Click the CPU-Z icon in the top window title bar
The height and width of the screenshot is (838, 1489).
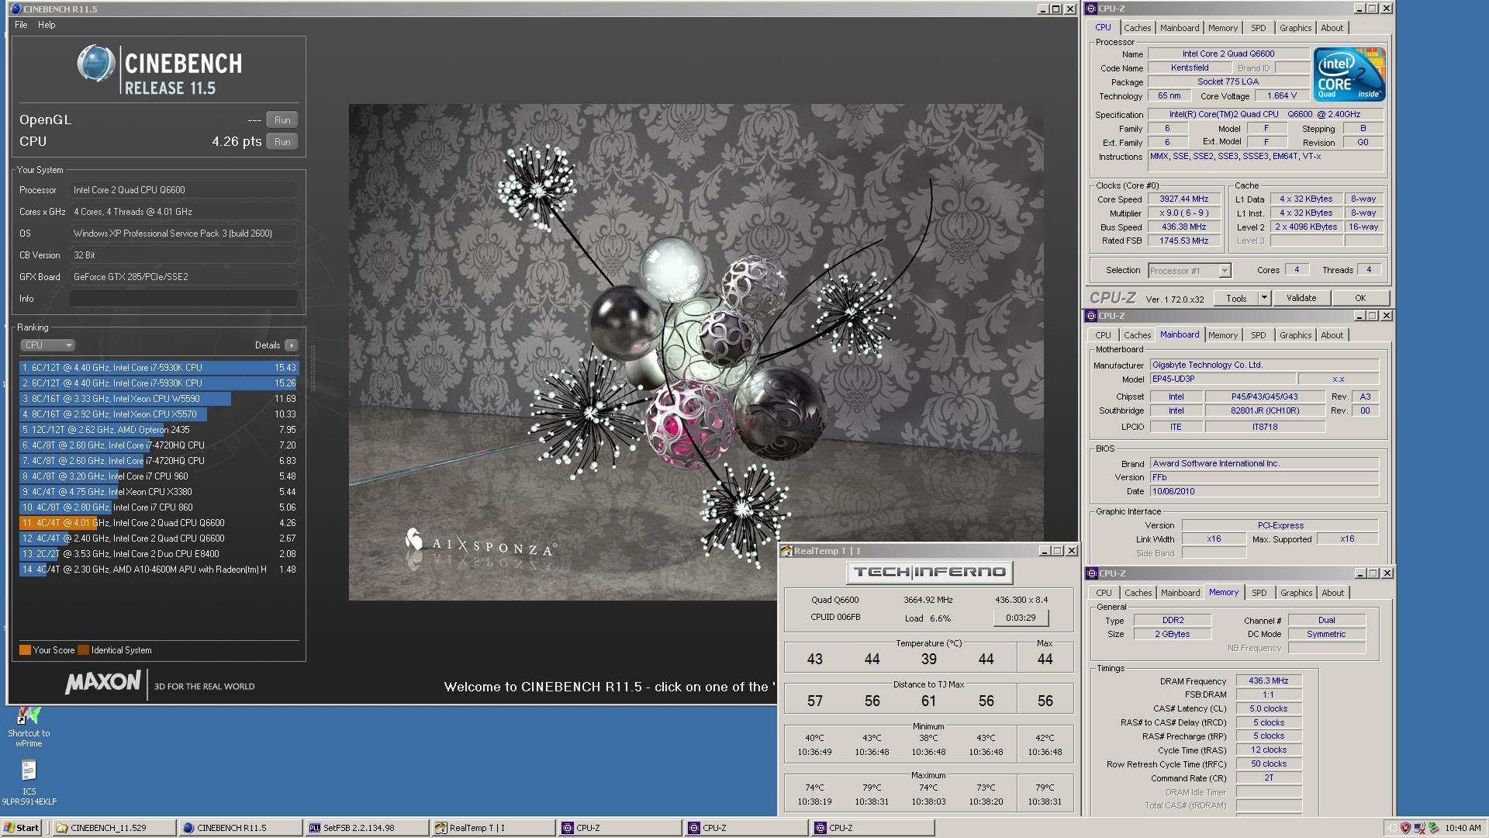(x=1092, y=9)
